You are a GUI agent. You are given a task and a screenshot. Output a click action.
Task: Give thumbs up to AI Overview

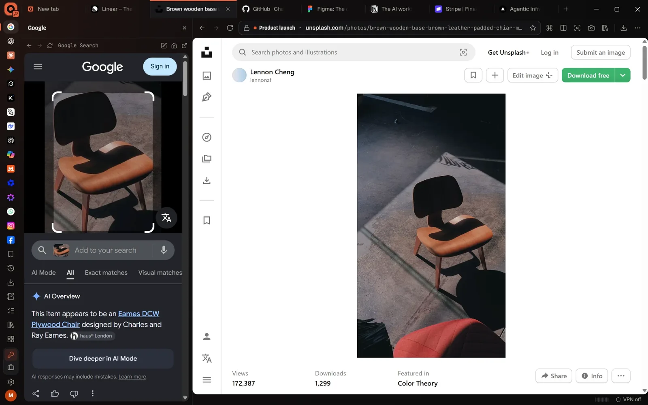[x=55, y=393]
